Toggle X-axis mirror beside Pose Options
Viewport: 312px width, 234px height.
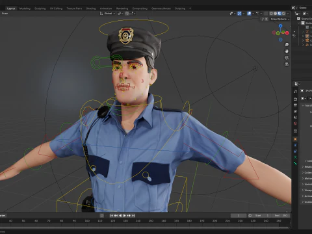266,19
